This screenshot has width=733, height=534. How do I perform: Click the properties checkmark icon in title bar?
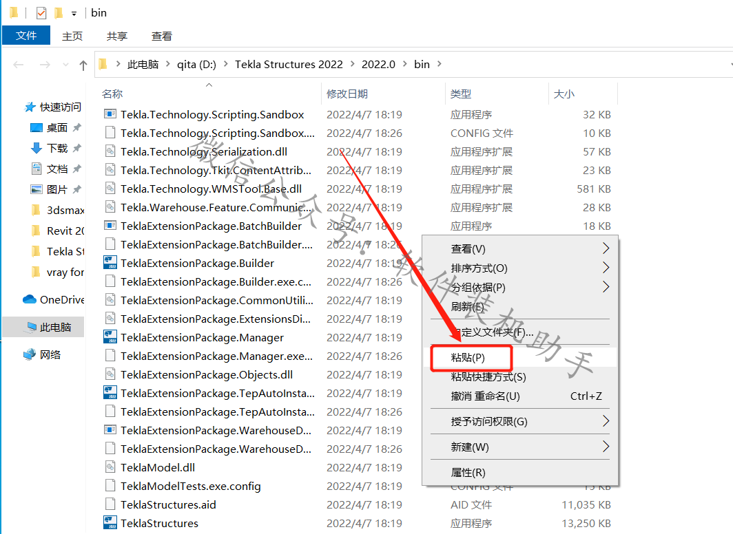click(41, 13)
